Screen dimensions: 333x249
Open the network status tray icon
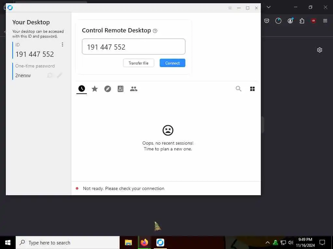(x=283, y=243)
